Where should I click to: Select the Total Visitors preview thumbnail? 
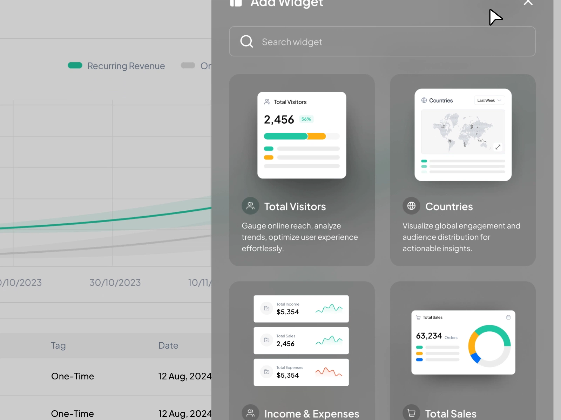[302, 135]
